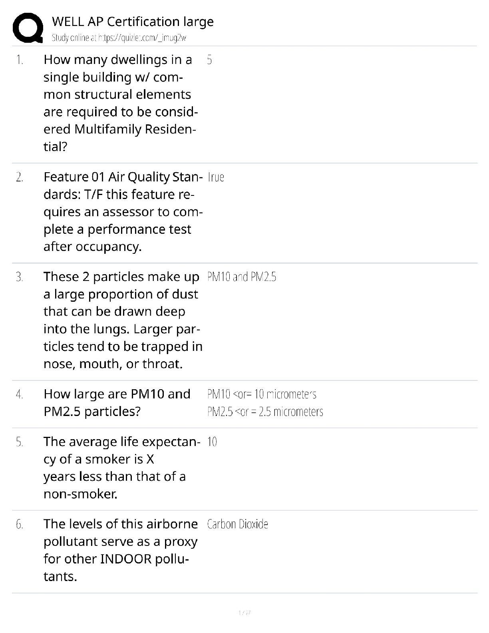Click the "Carbon Dioxide" answer

point(237,524)
